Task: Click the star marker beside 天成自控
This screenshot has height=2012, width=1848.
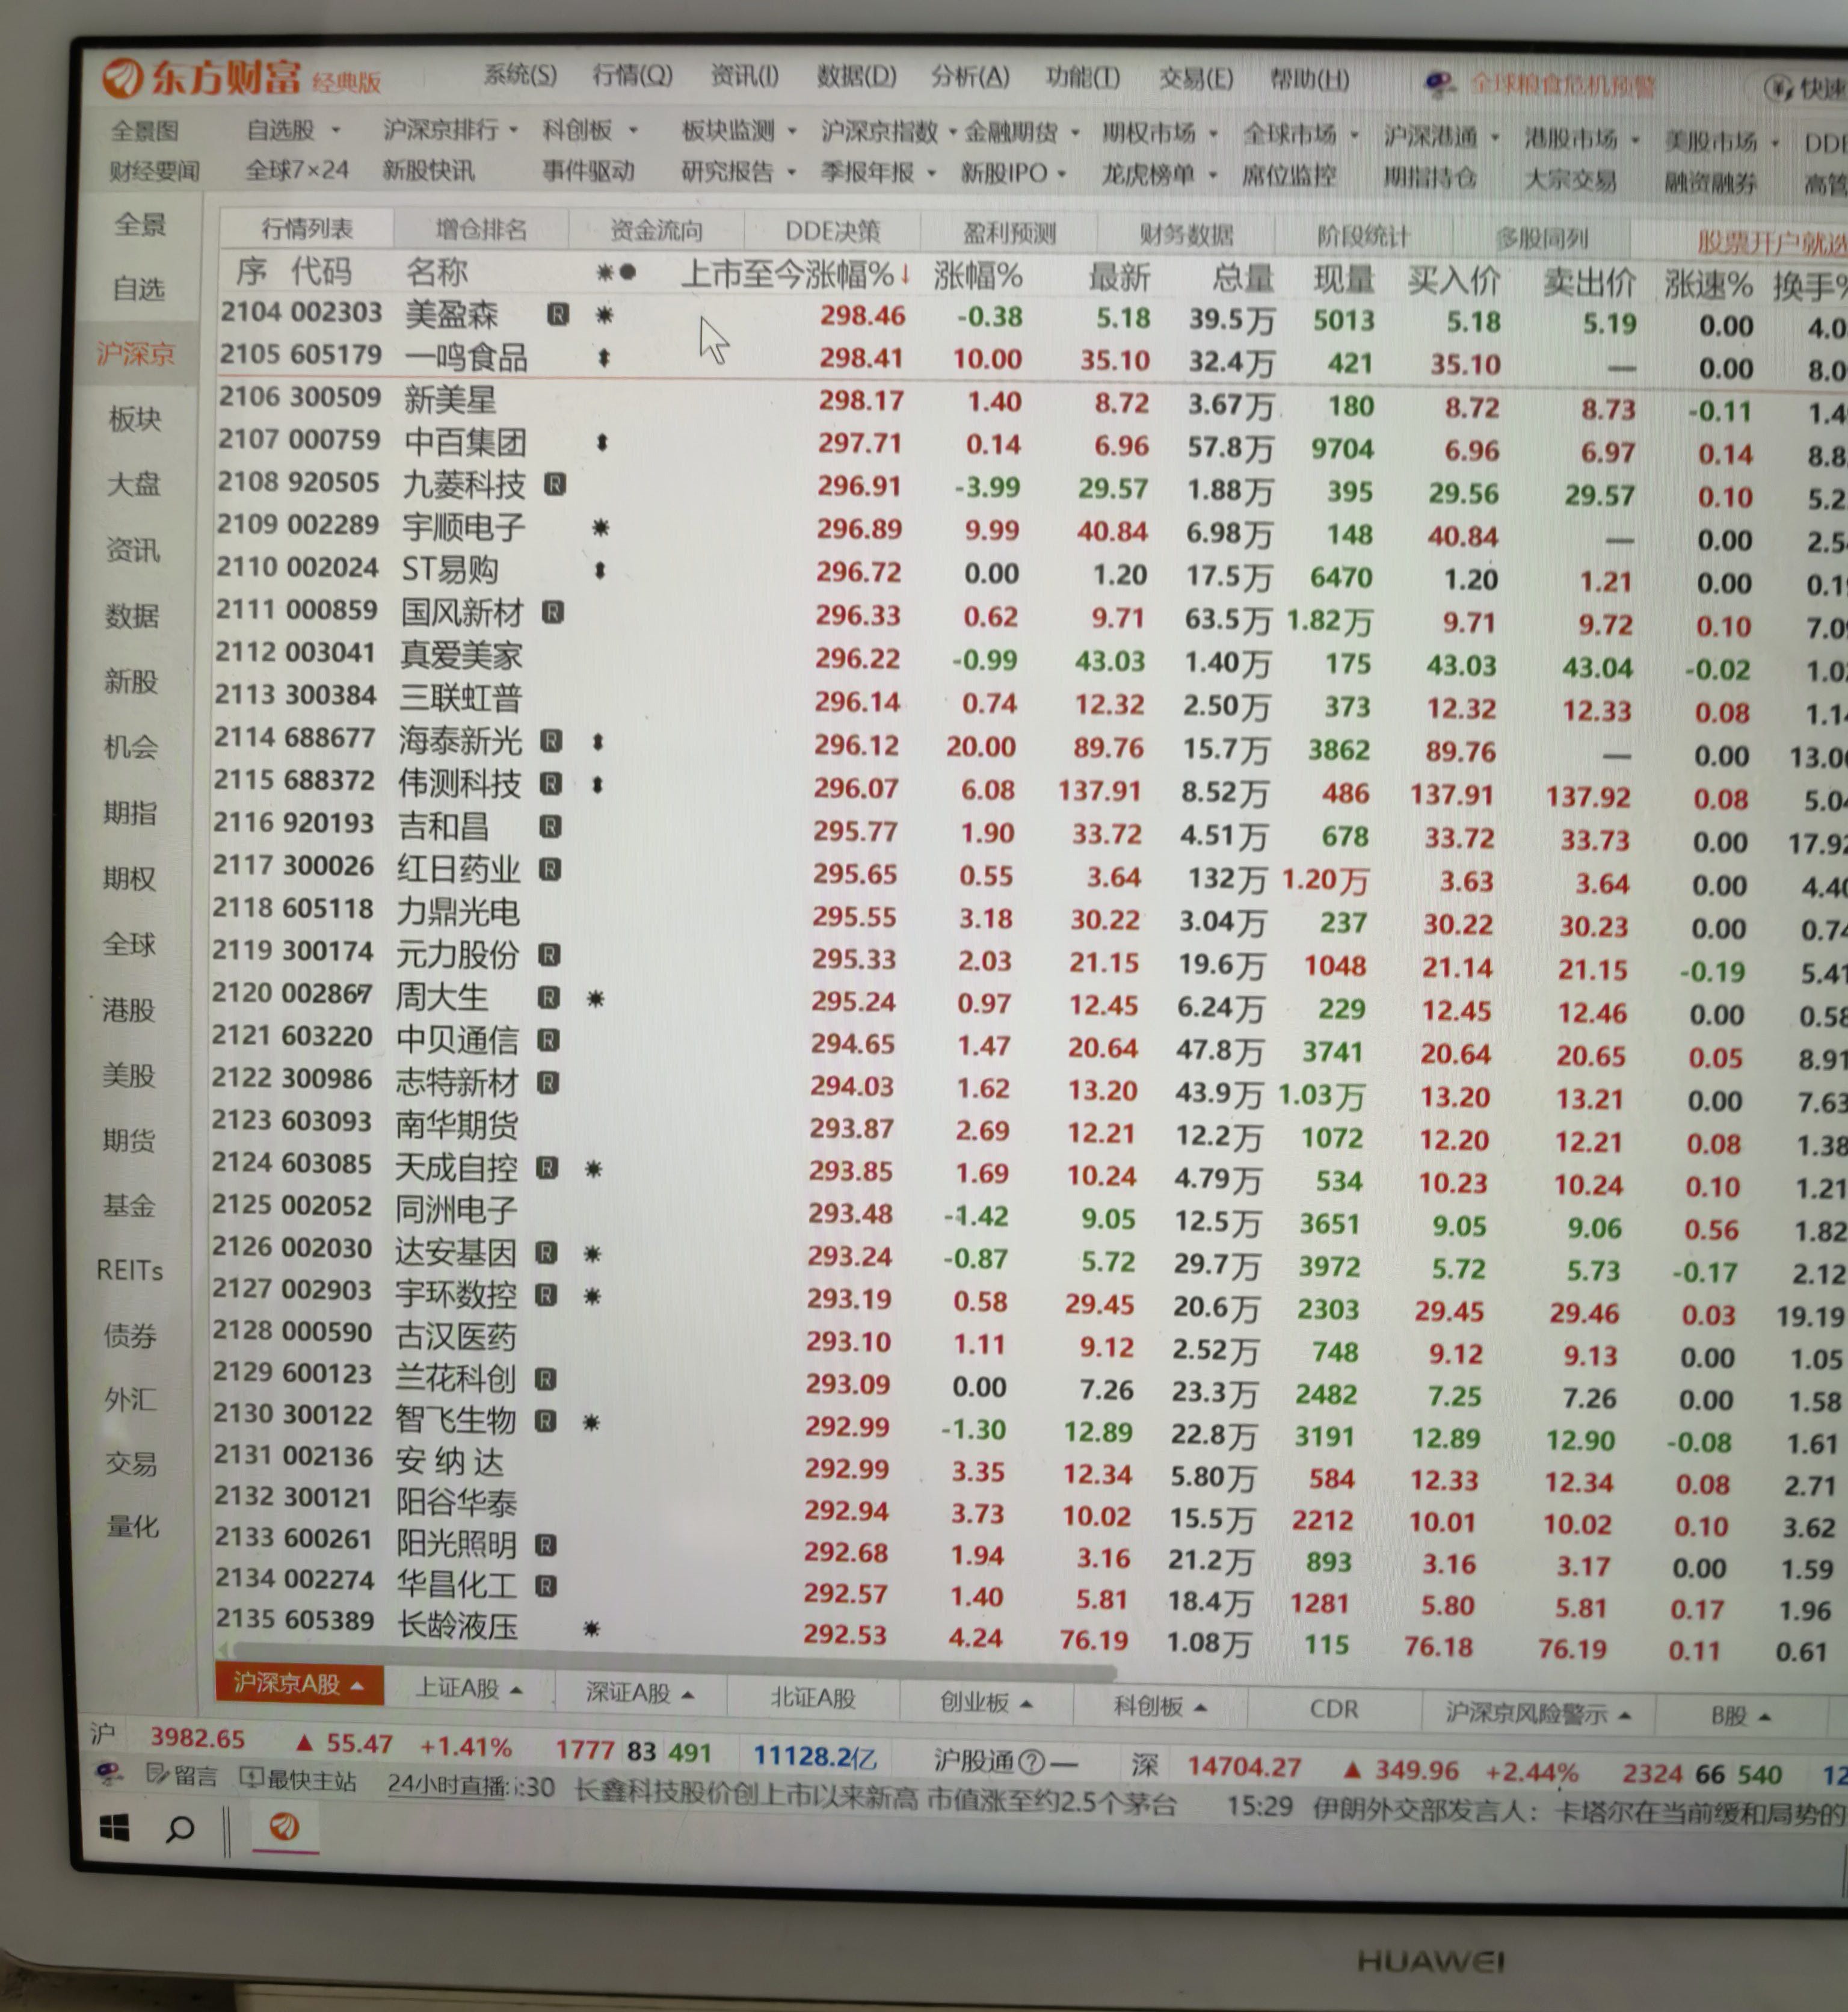Action: point(593,1168)
